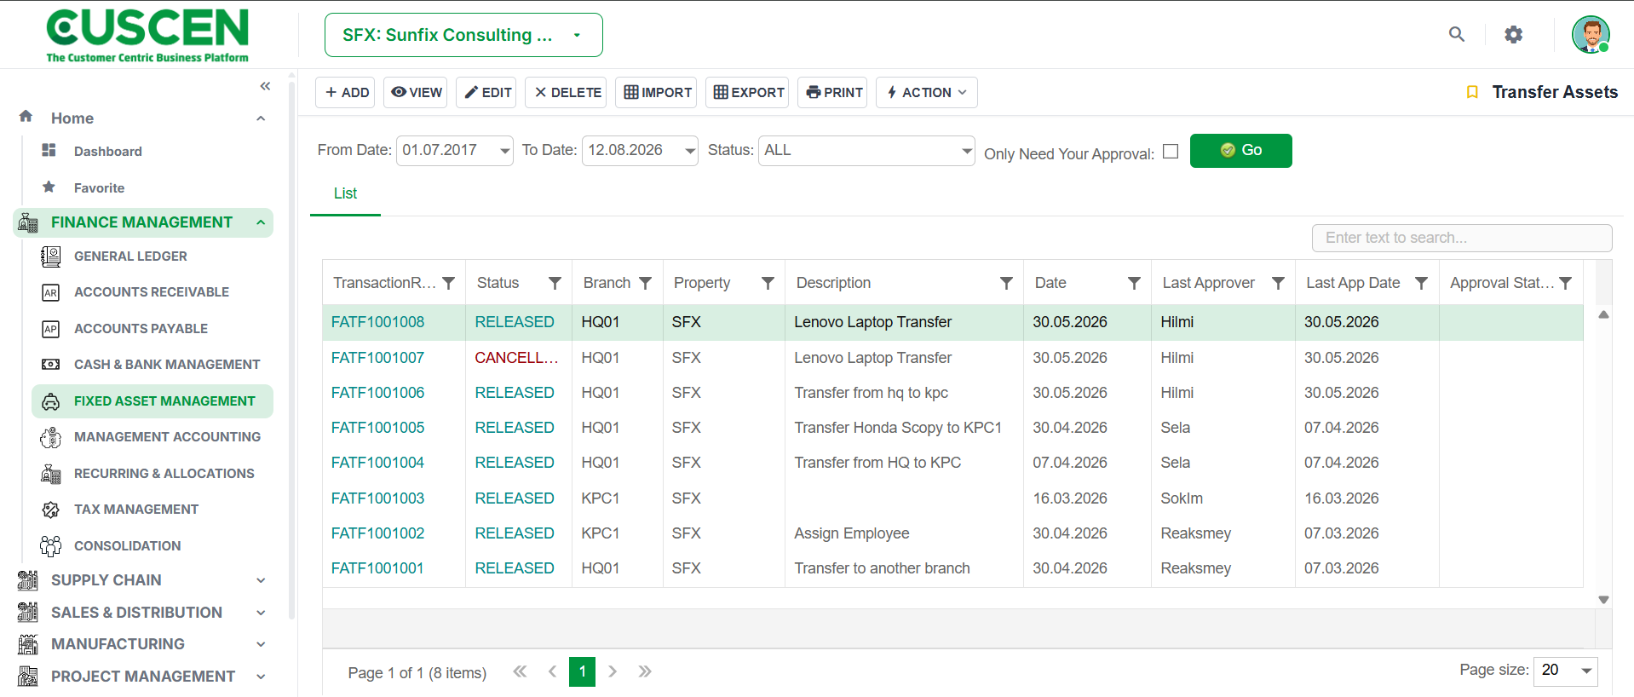Image resolution: width=1634 pixels, height=697 pixels.
Task: Click the grid search text field
Action: click(x=1462, y=238)
